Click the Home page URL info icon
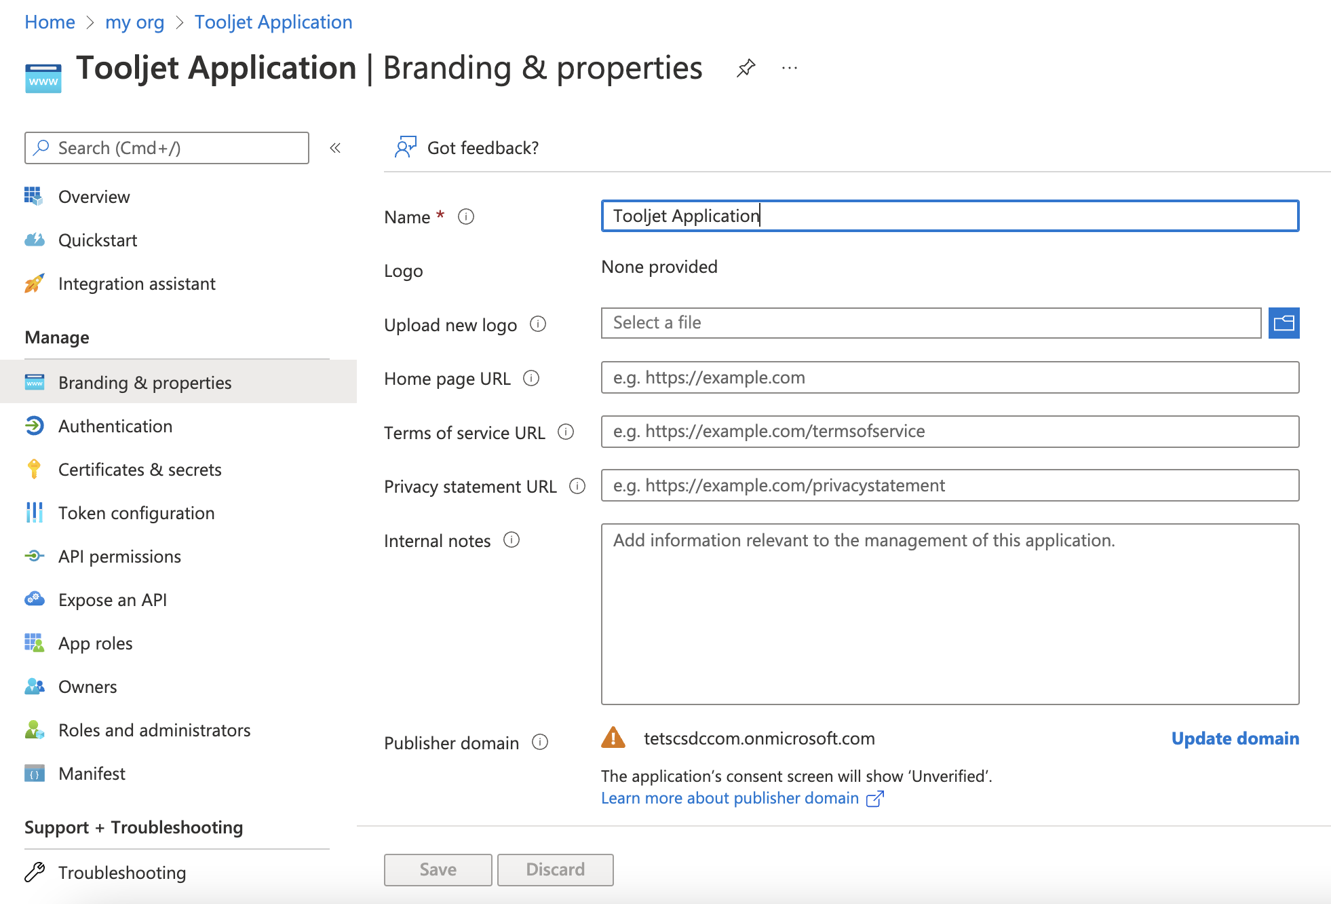1331x904 pixels. point(531,378)
